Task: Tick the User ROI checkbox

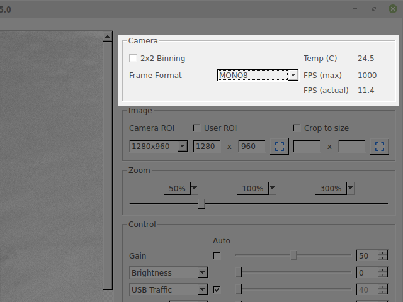Action: tap(196, 128)
